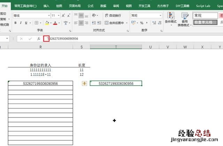Click the percent style icon
The width and height of the screenshot is (223, 146).
[142, 23]
